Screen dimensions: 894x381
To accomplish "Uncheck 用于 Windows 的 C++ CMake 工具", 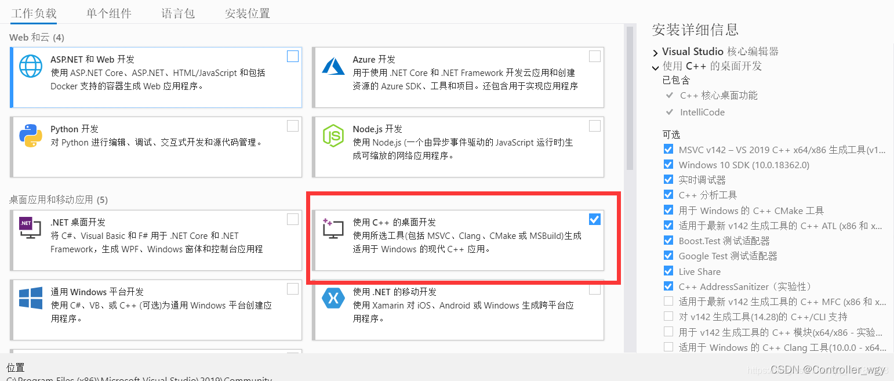I will coord(668,210).
